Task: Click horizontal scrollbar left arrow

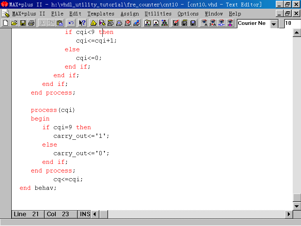Action: pyautogui.click(x=95, y=214)
